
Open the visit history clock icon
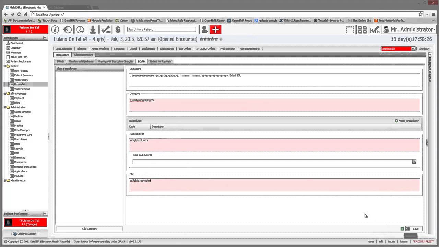pyautogui.click(x=67, y=30)
